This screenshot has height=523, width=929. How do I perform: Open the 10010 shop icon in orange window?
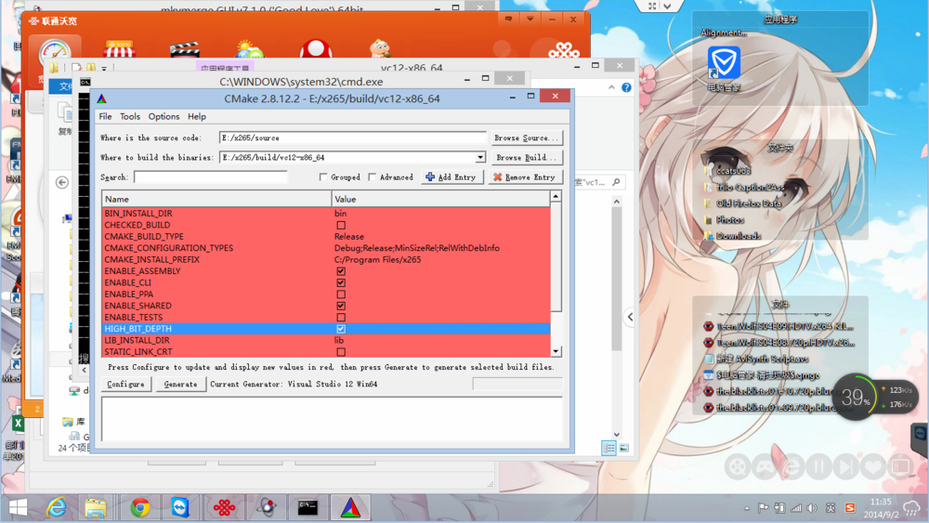(x=119, y=48)
